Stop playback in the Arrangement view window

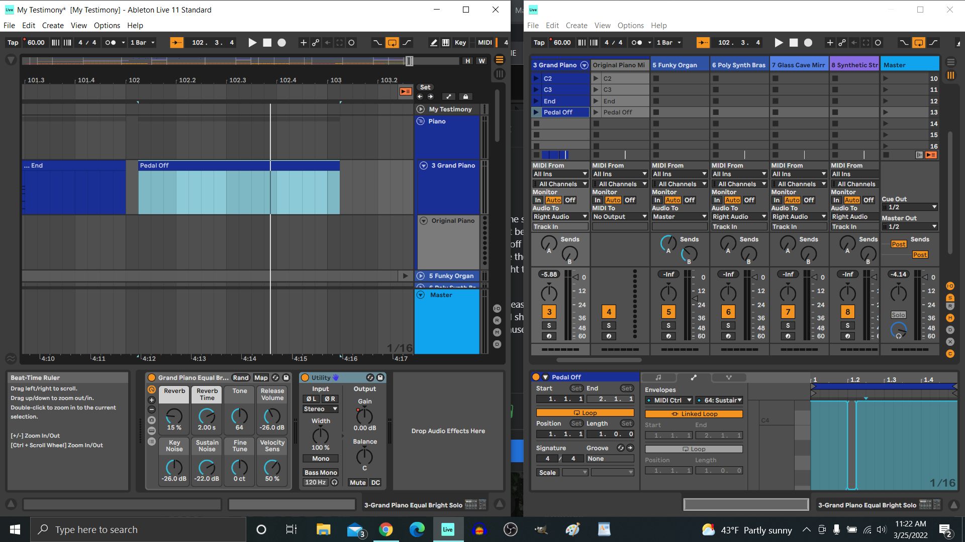coord(267,43)
